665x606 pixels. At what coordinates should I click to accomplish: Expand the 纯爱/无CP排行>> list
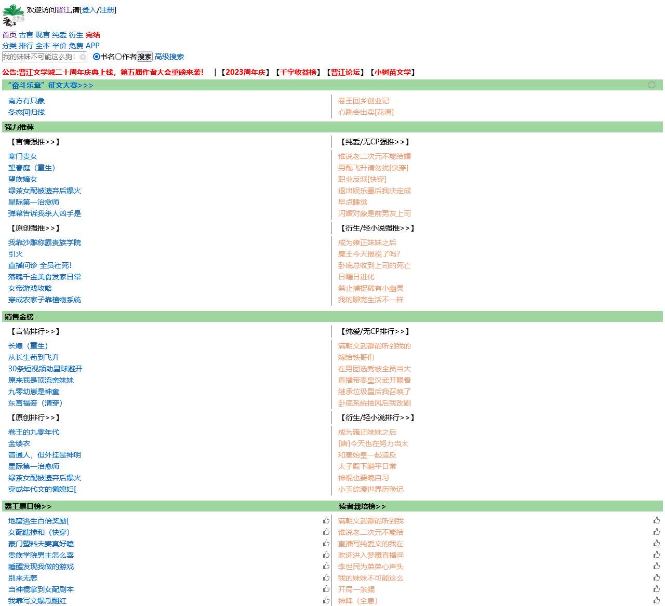[x=375, y=331]
